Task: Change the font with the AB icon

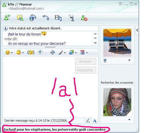Action: pos(52,52)
